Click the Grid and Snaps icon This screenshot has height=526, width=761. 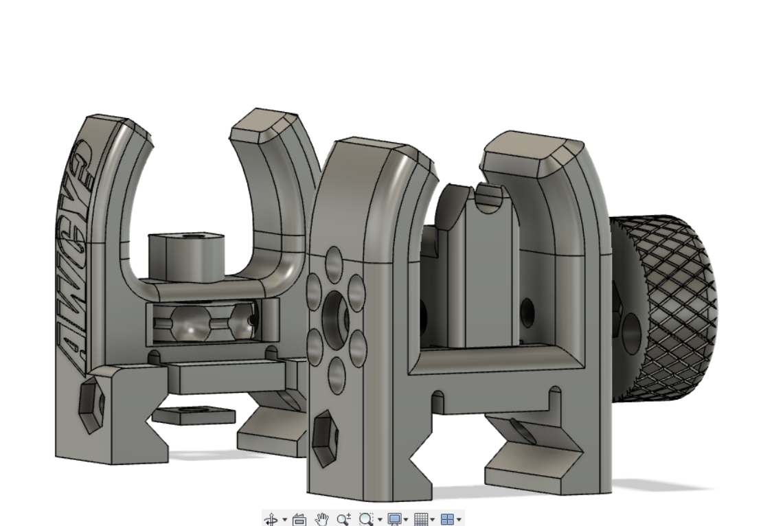[420, 520]
